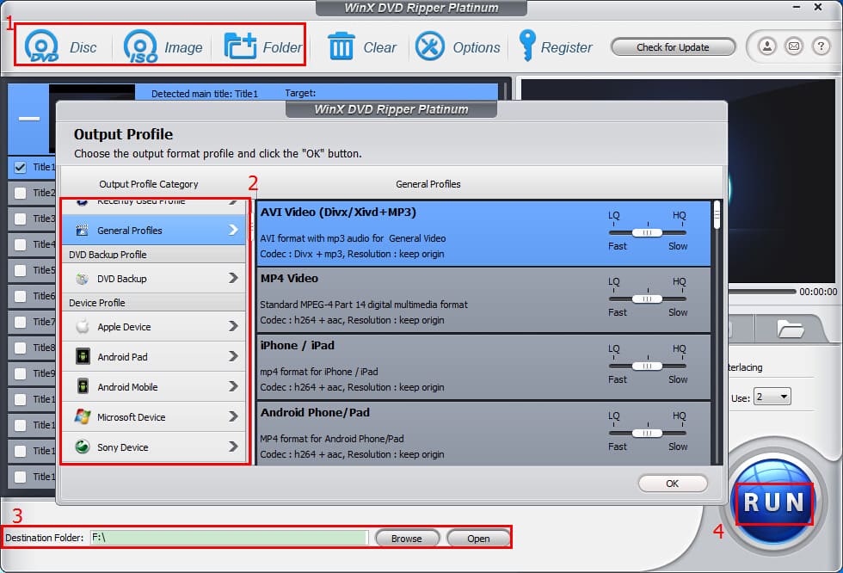Open the folder icon tab under the preview

791,329
